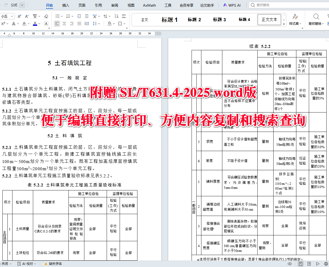Switch to page layout view in status bar
Screen dimensions: 329x267
300,264
